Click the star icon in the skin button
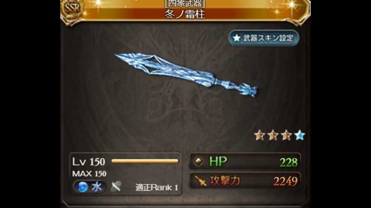This screenshot has height=208, width=371. [237, 38]
